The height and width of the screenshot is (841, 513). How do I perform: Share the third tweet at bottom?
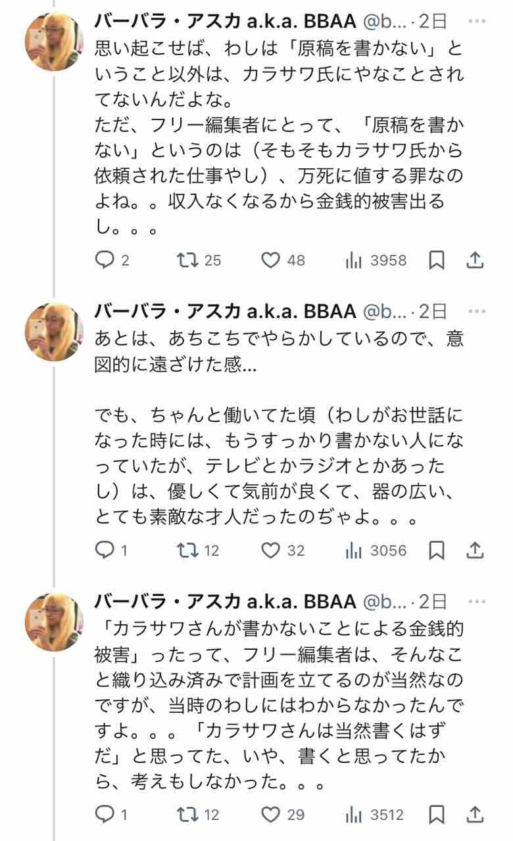[475, 815]
